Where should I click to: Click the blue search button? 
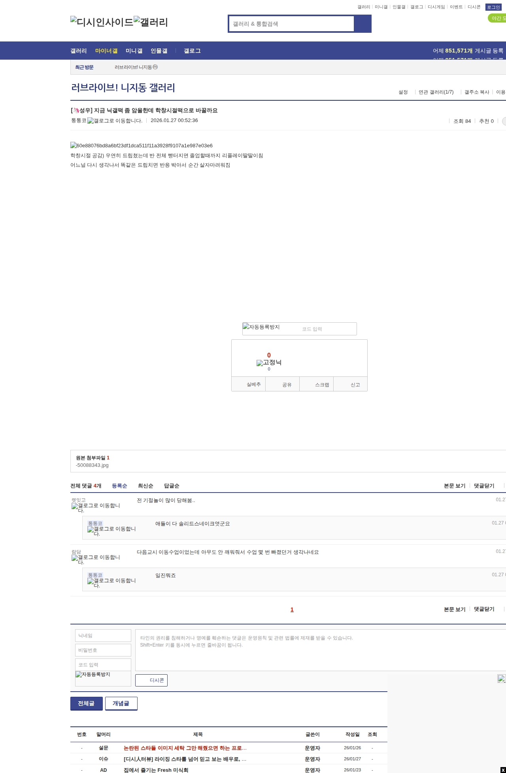point(363,24)
